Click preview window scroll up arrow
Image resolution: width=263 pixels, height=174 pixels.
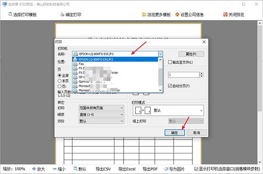point(260,23)
